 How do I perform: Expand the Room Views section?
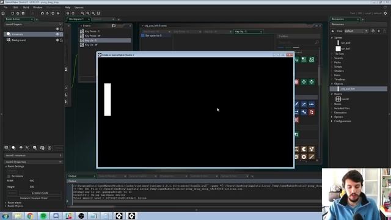tap(6, 203)
